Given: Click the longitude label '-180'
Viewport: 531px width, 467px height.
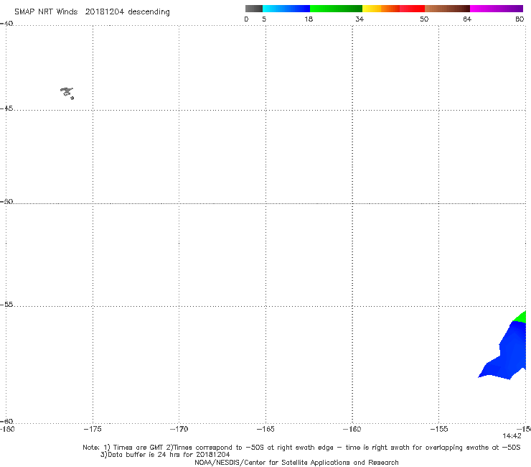Looking at the screenshot, I should tap(7, 429).
